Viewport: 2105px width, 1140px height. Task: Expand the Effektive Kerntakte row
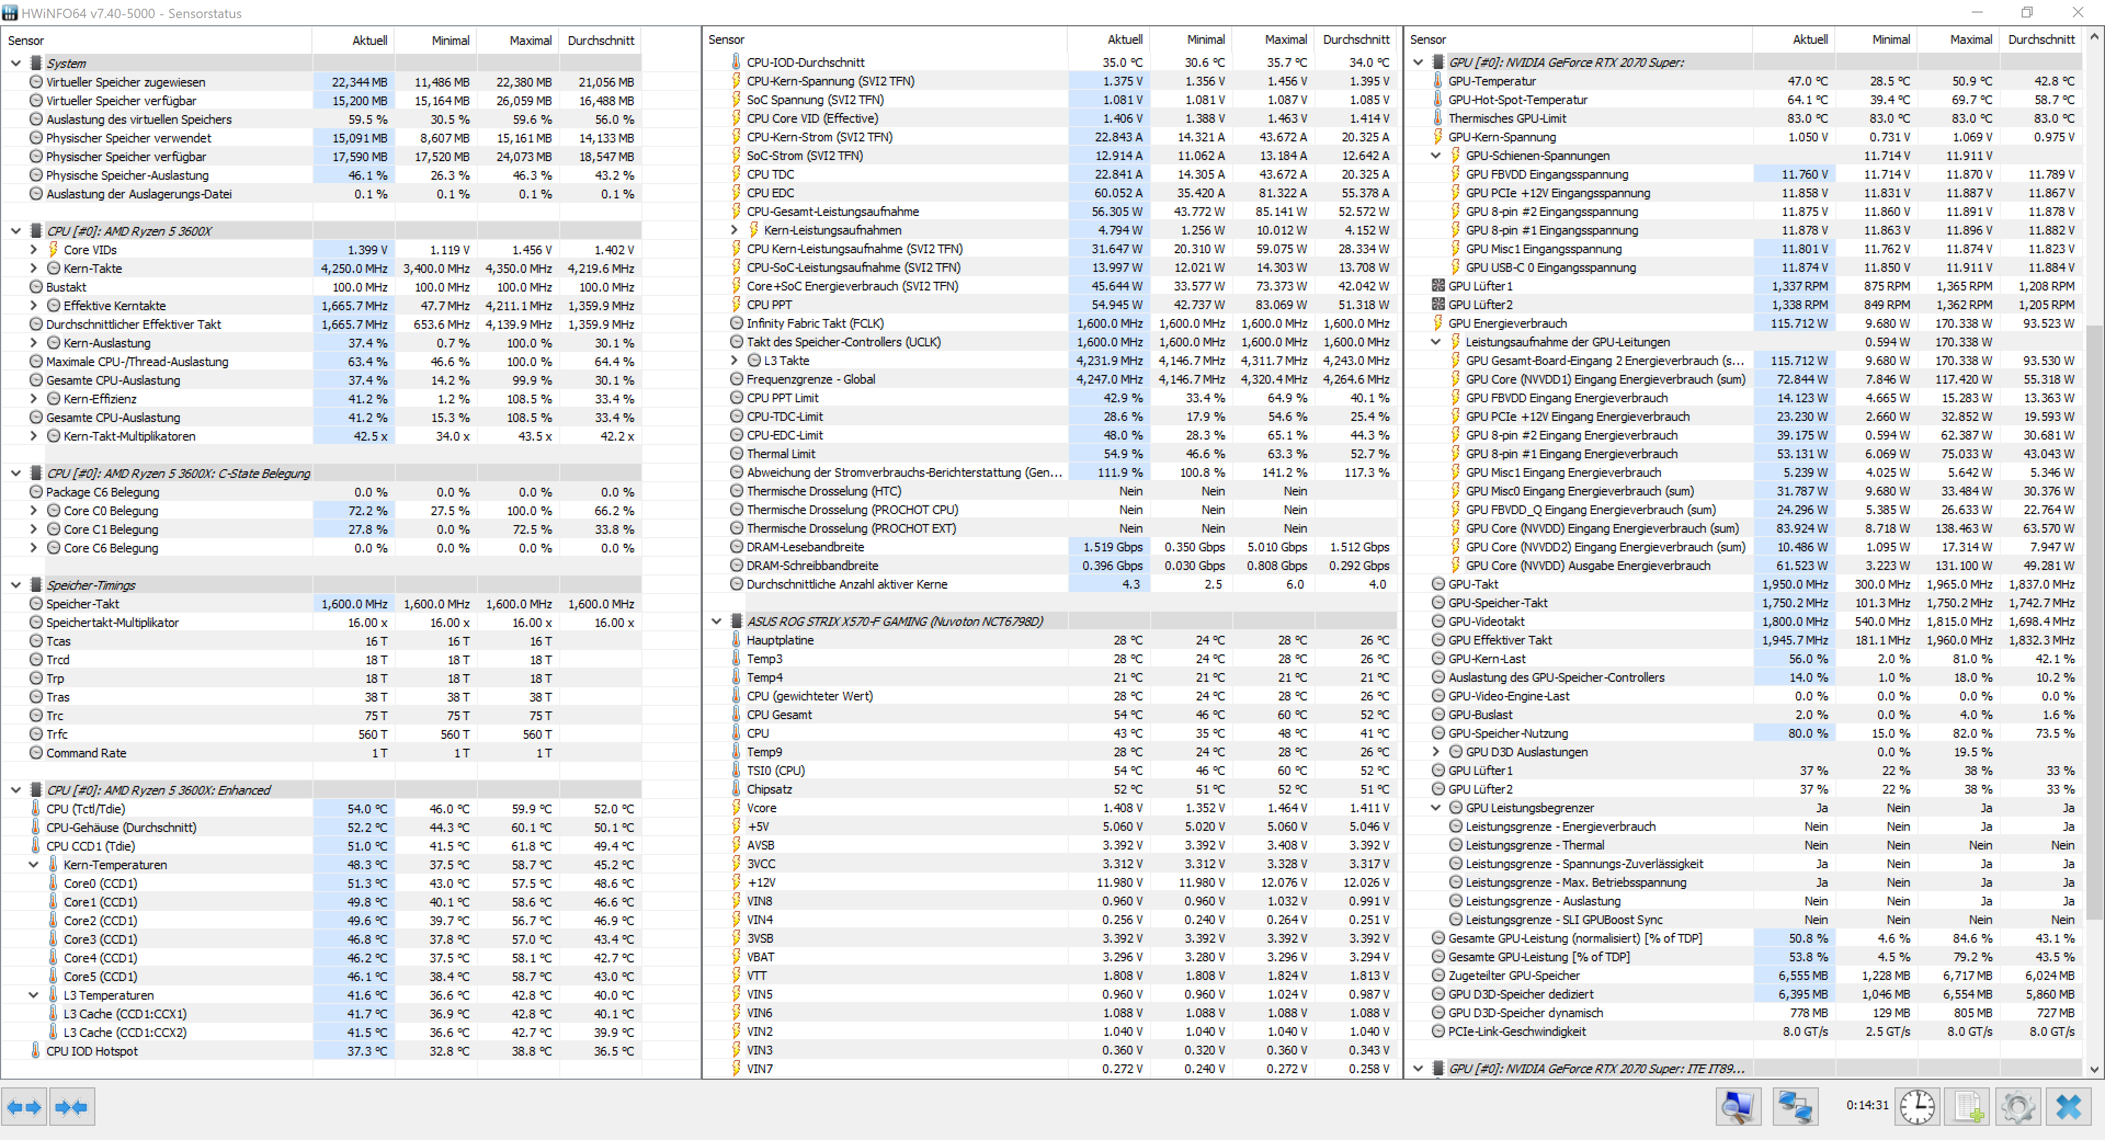[33, 306]
